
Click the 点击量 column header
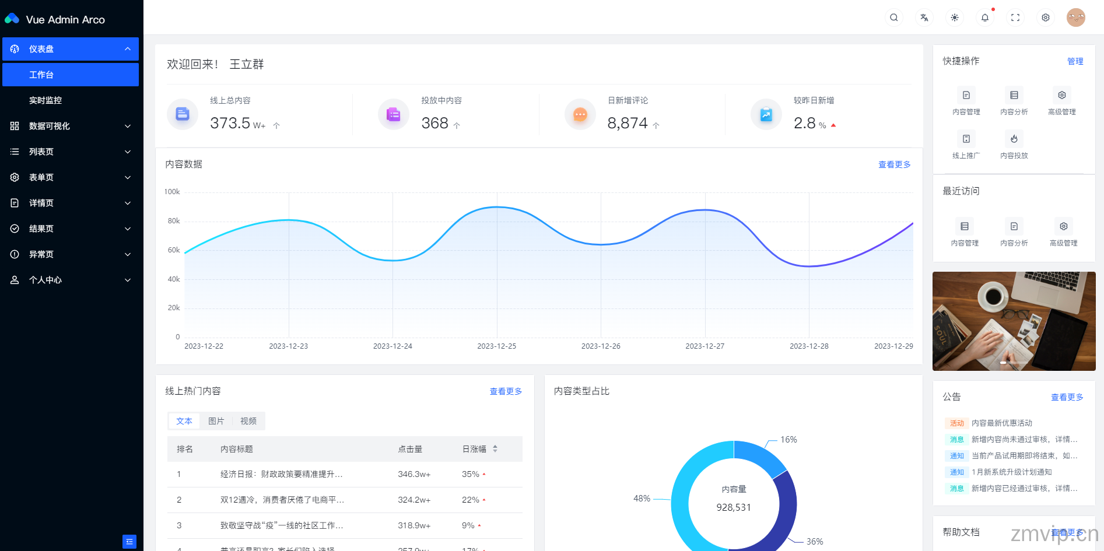pyautogui.click(x=410, y=449)
